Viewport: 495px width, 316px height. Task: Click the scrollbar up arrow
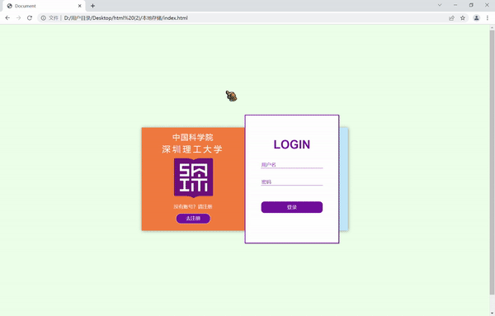492,28
